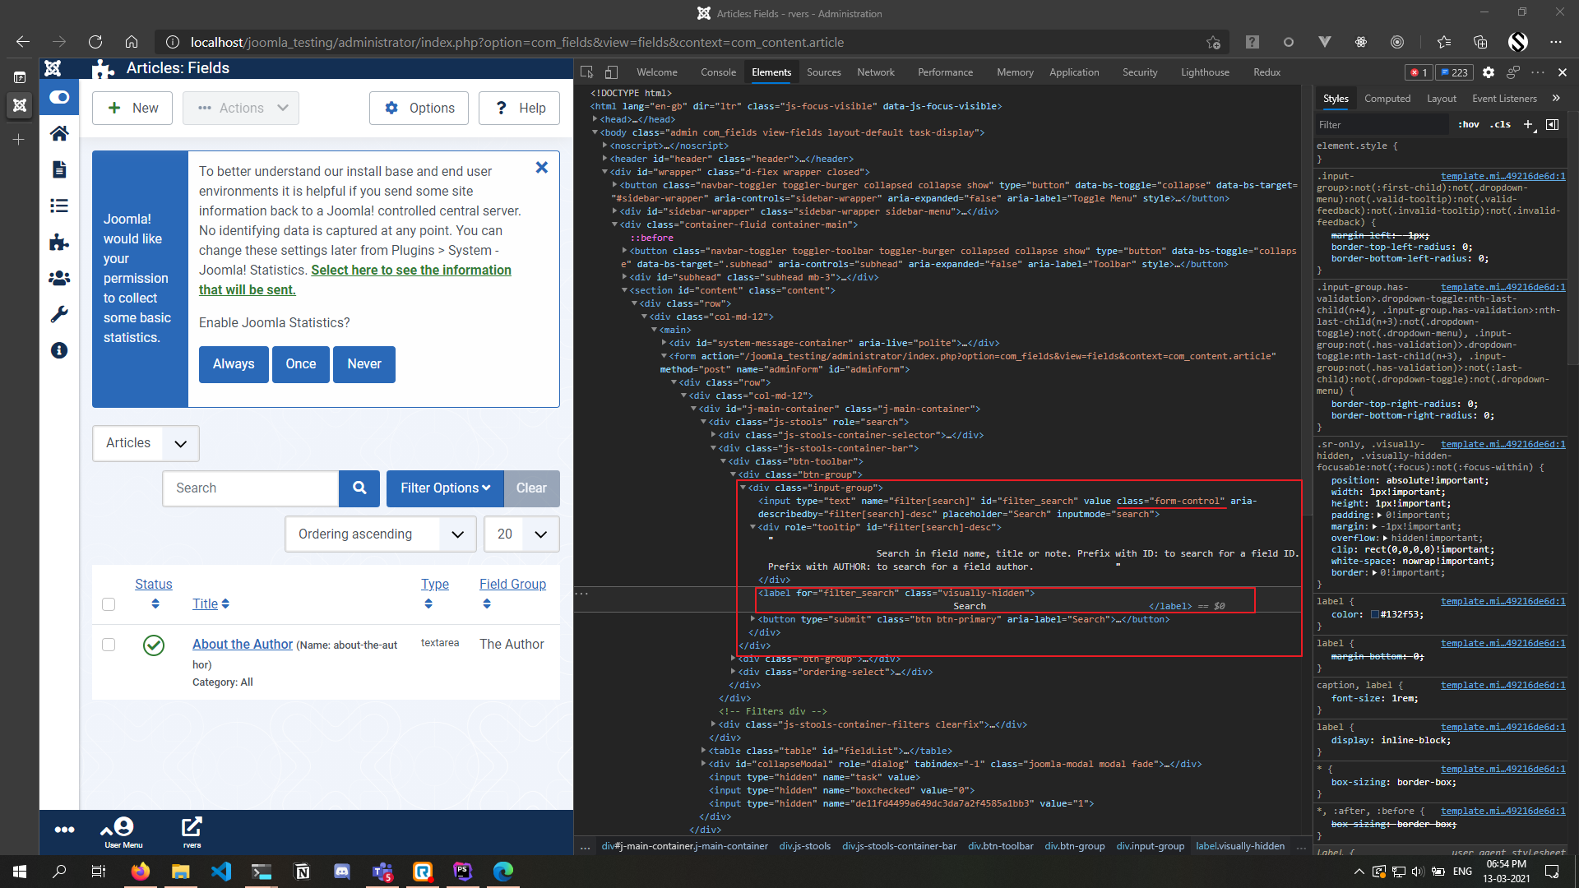Viewport: 1579px width, 888px height.
Task: Open rvers site preview link icon
Action: pos(192,832)
